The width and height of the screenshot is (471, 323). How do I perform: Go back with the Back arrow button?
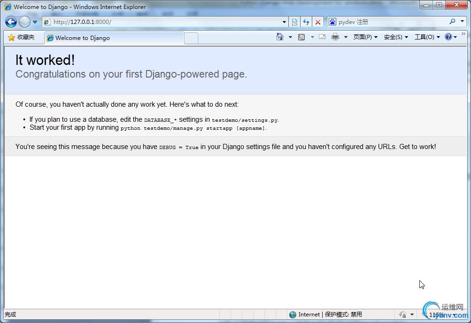pos(11,22)
